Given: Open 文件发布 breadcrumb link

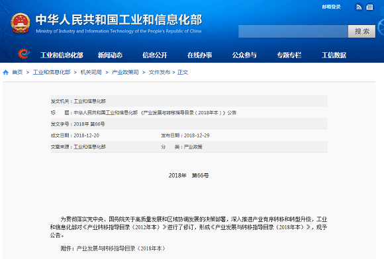Looking at the screenshot, I should [x=160, y=72].
